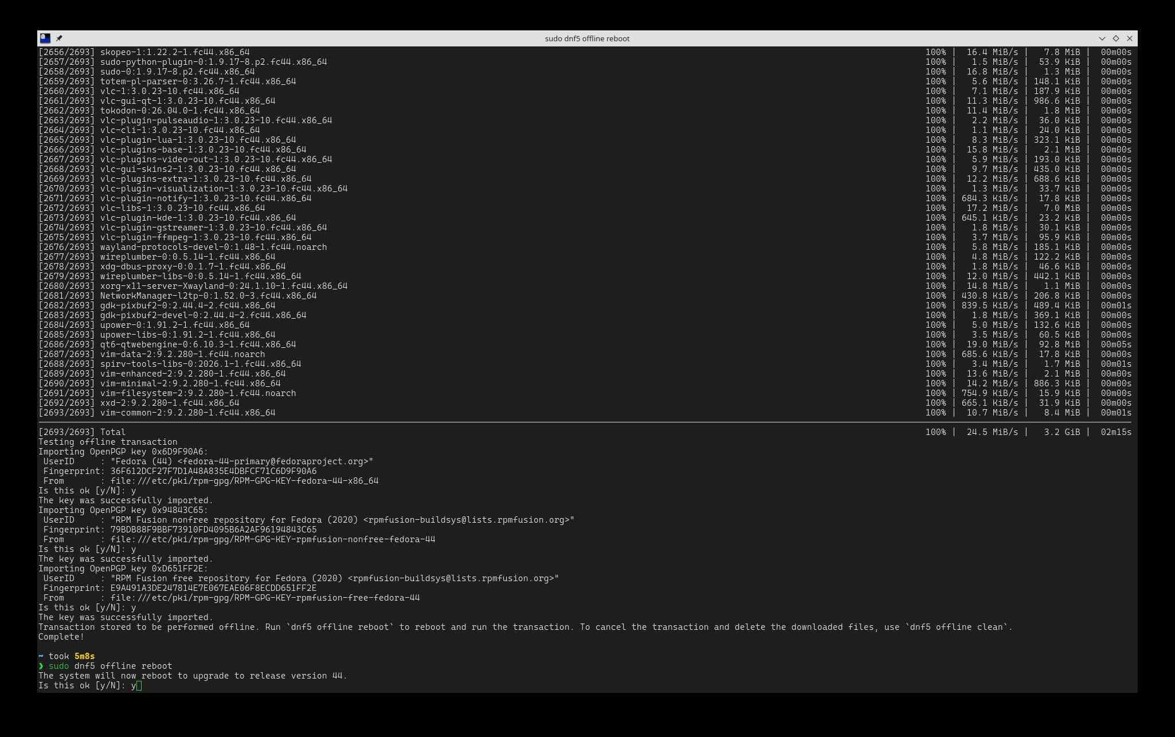The image size is (1175, 737).
Task: Click the 'Transaction stored to be performed offline' message
Action: pos(526,627)
